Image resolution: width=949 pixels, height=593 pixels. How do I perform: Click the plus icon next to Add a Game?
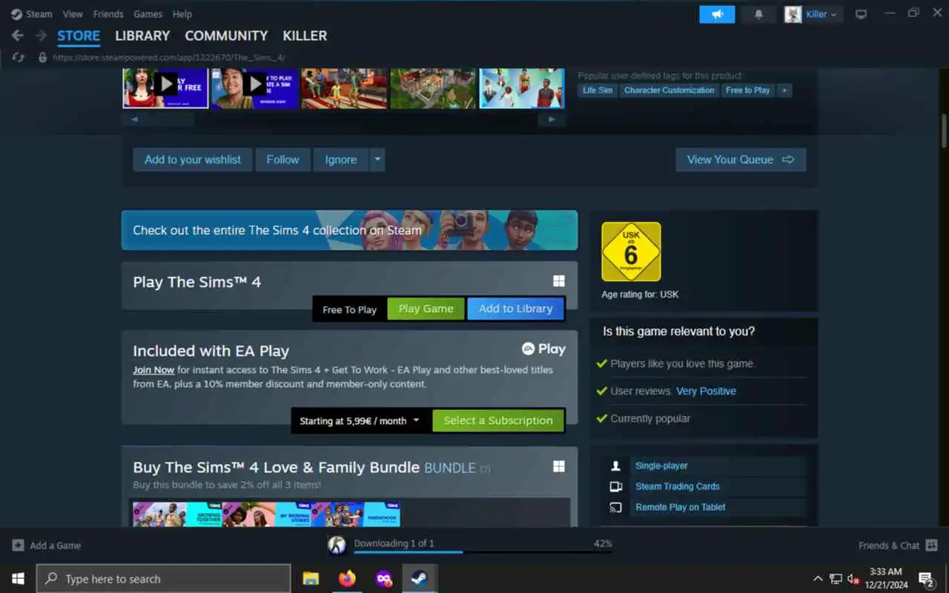[18, 546]
